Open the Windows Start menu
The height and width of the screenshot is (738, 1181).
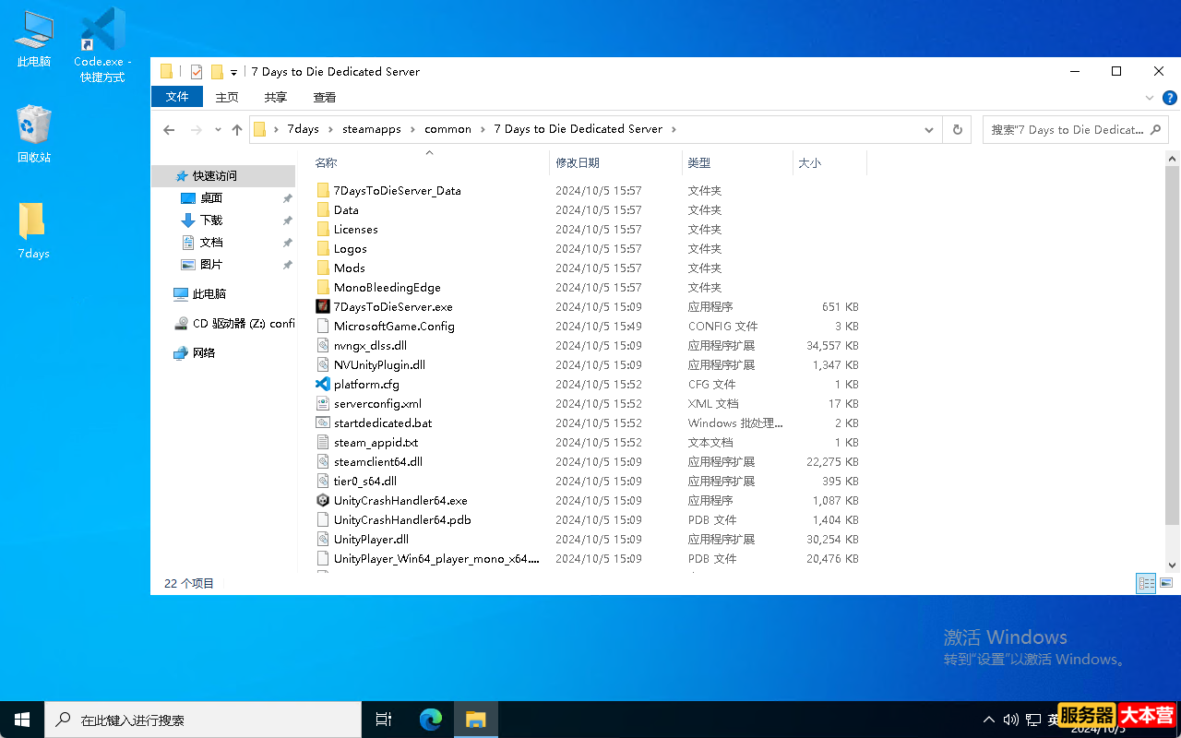point(22,720)
